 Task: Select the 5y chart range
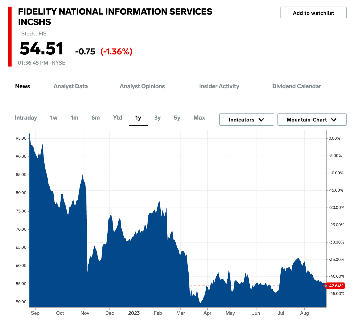pos(177,118)
